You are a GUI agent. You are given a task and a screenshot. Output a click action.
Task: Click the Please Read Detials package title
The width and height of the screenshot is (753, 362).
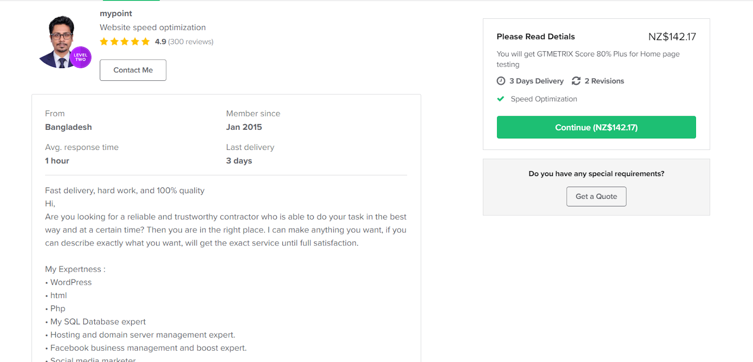point(536,37)
